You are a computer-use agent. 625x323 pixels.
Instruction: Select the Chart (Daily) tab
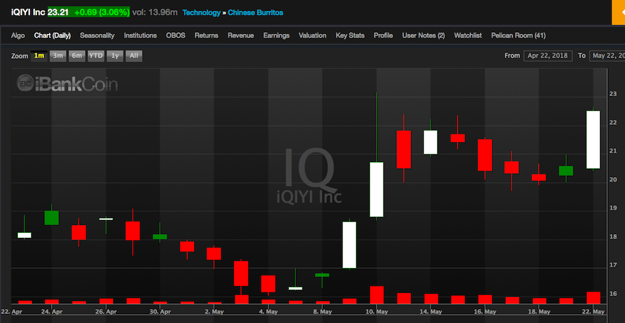[x=52, y=35]
